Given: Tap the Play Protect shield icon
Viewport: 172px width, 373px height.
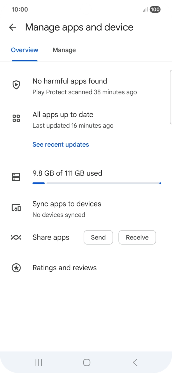Looking at the screenshot, I should 16,85.
